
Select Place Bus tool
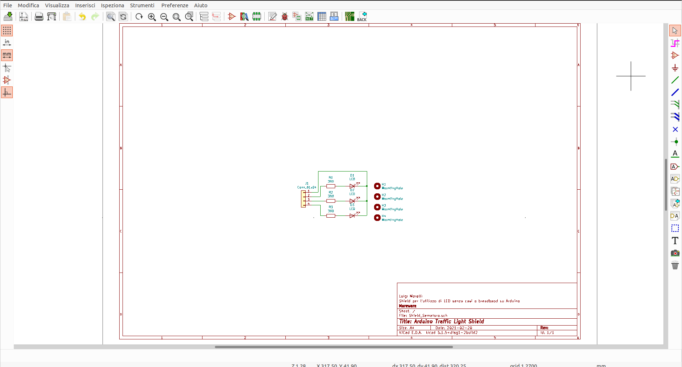coord(675,92)
